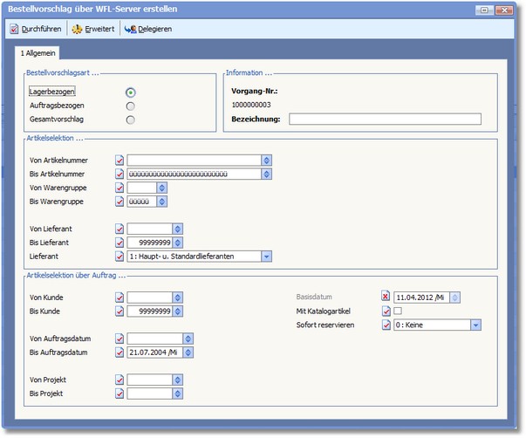Expand the Sofort reservieren dropdown
526x438 pixels.
(x=475, y=325)
